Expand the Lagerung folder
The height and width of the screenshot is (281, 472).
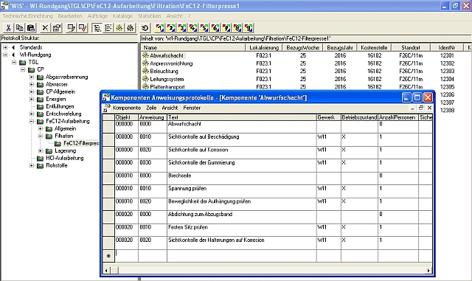[41, 150]
